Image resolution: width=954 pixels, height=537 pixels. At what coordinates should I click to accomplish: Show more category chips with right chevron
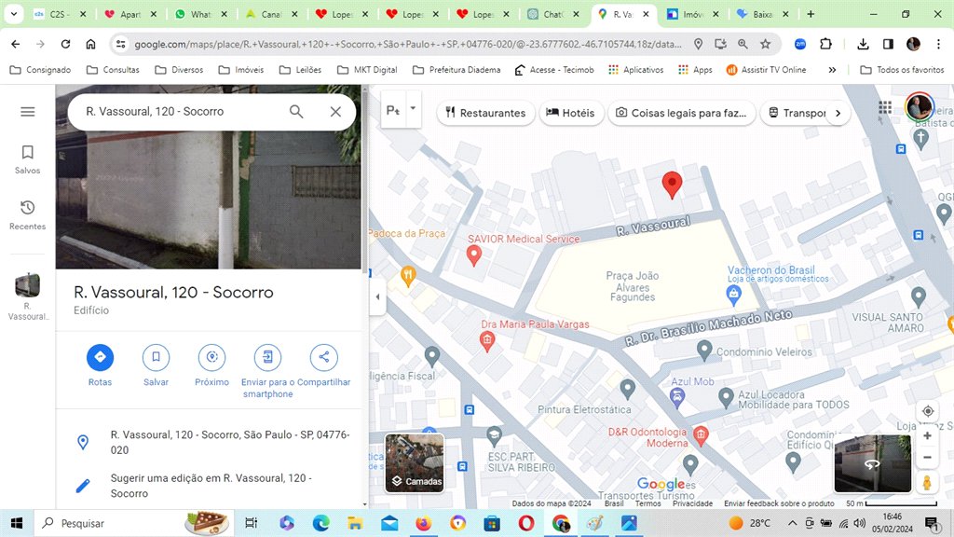tap(838, 113)
